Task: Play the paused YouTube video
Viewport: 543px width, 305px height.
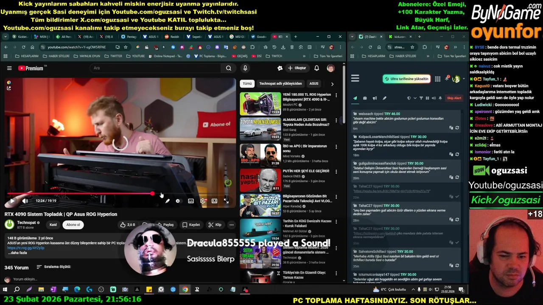Action: pos(12,201)
